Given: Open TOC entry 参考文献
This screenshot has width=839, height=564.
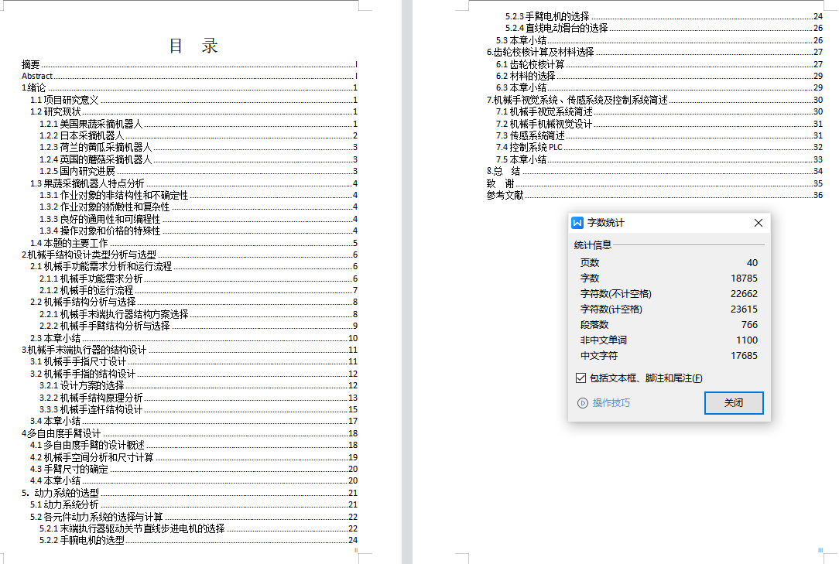Looking at the screenshot, I should pos(655,195).
